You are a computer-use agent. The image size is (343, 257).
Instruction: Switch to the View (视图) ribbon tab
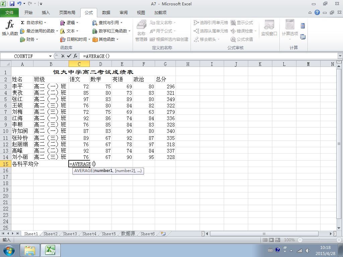coord(141,13)
